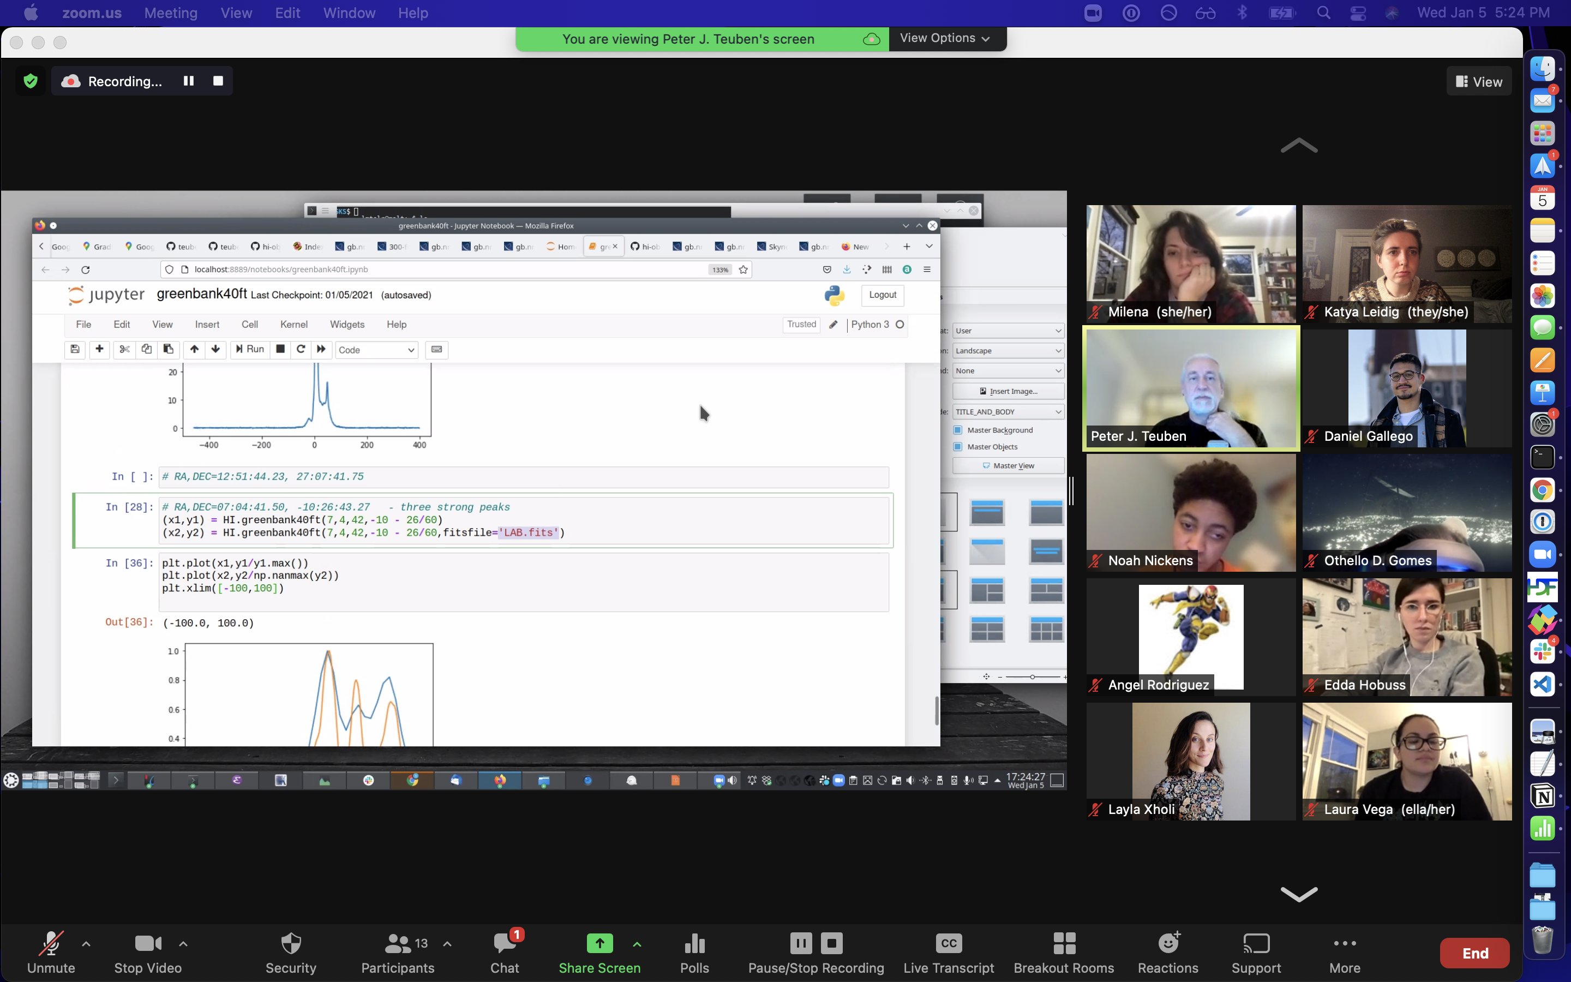Open the Landscape orientation dropdown
Viewport: 1571px width, 982px height.
point(1008,351)
